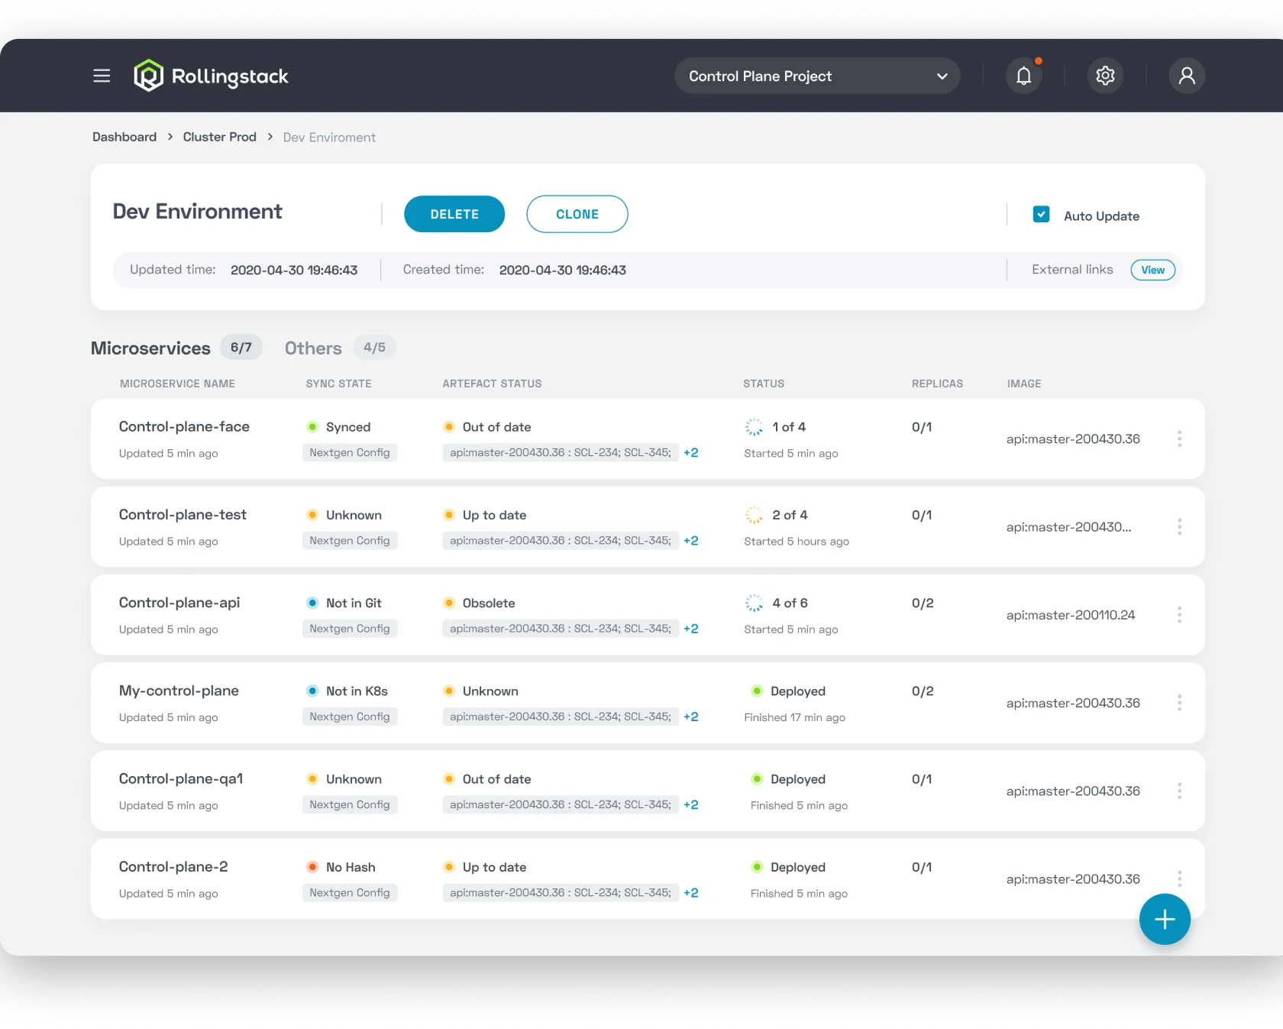Select the Control-plane-api service name
1283x1029 pixels.
tap(179, 603)
